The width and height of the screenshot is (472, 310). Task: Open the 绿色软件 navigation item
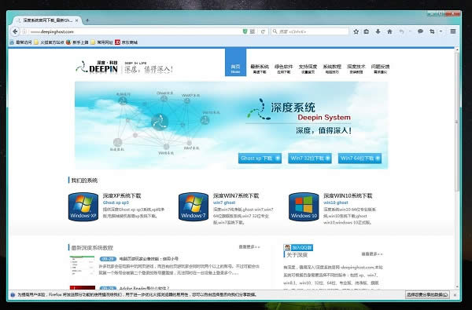coord(283,69)
